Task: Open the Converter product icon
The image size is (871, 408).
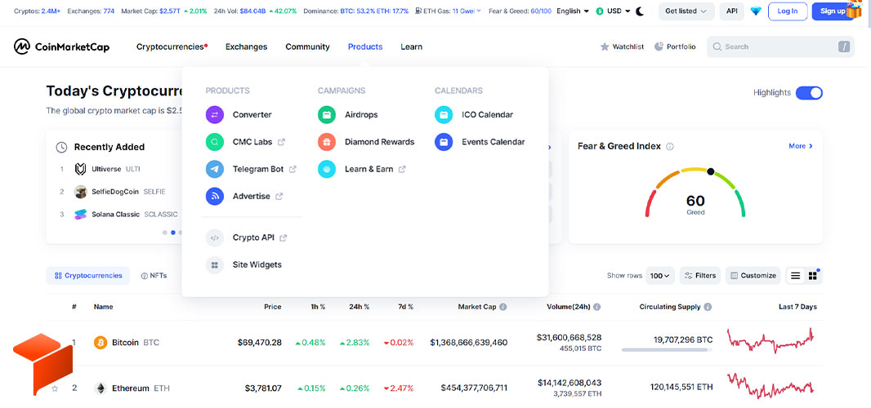Action: point(214,115)
